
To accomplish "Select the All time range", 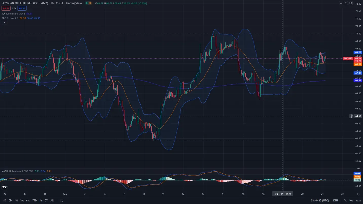I will [52, 200].
